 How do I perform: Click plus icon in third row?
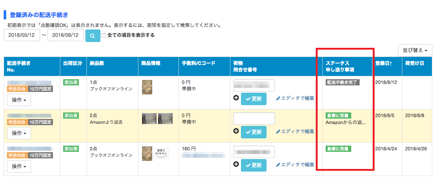(x=236, y=165)
